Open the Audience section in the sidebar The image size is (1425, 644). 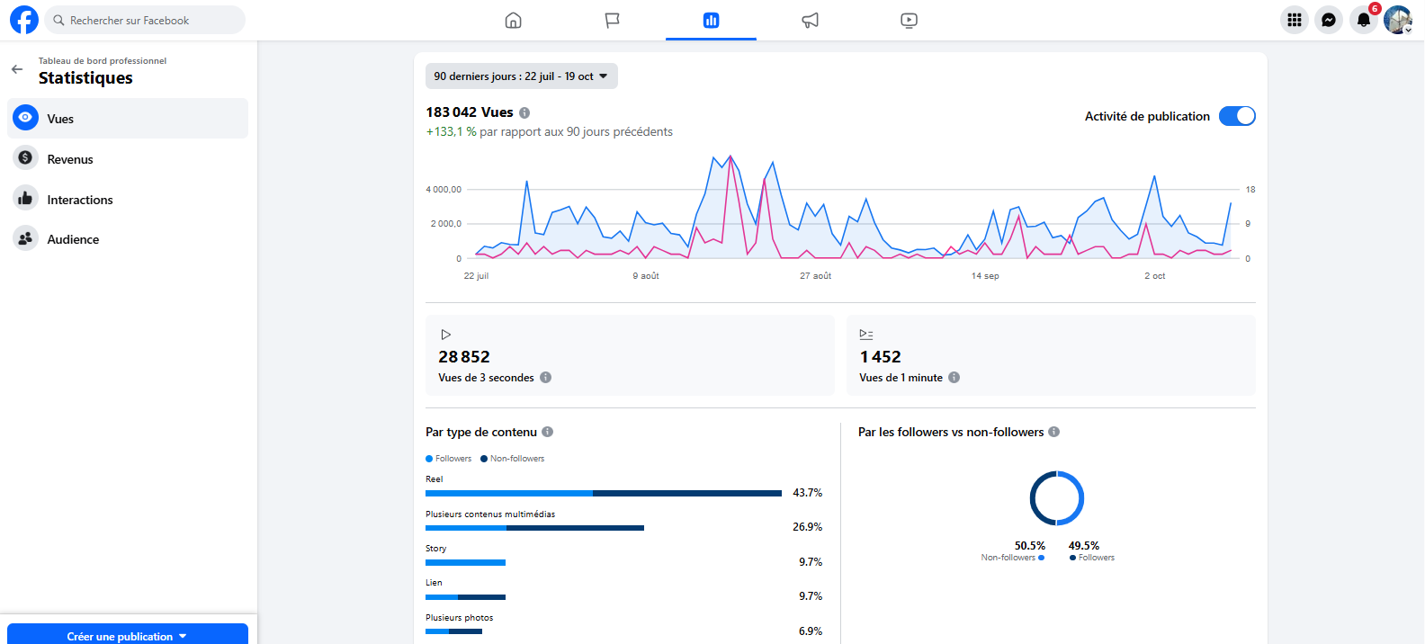coord(73,239)
